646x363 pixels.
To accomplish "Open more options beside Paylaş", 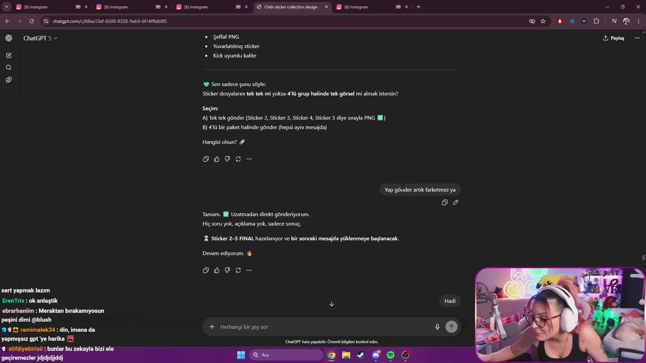I will point(637,38).
